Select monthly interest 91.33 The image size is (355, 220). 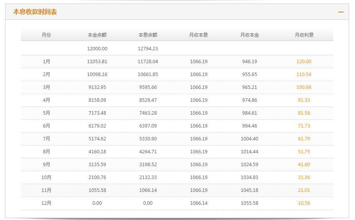(x=304, y=100)
